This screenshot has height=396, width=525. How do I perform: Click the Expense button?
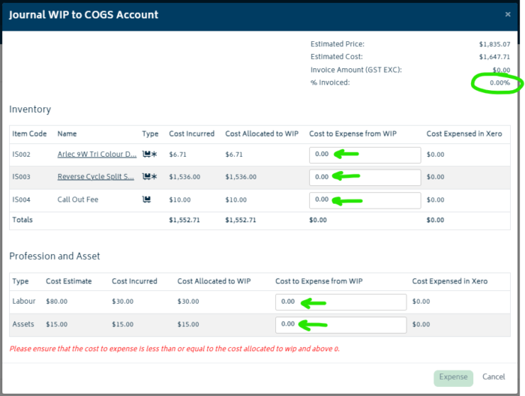tap(453, 378)
